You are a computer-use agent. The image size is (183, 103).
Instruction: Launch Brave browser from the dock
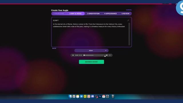89,96
